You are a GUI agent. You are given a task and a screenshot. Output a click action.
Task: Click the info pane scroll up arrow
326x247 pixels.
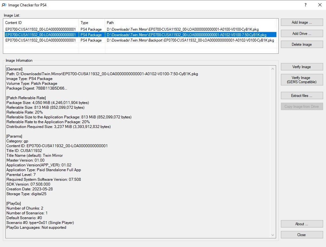(273, 69)
